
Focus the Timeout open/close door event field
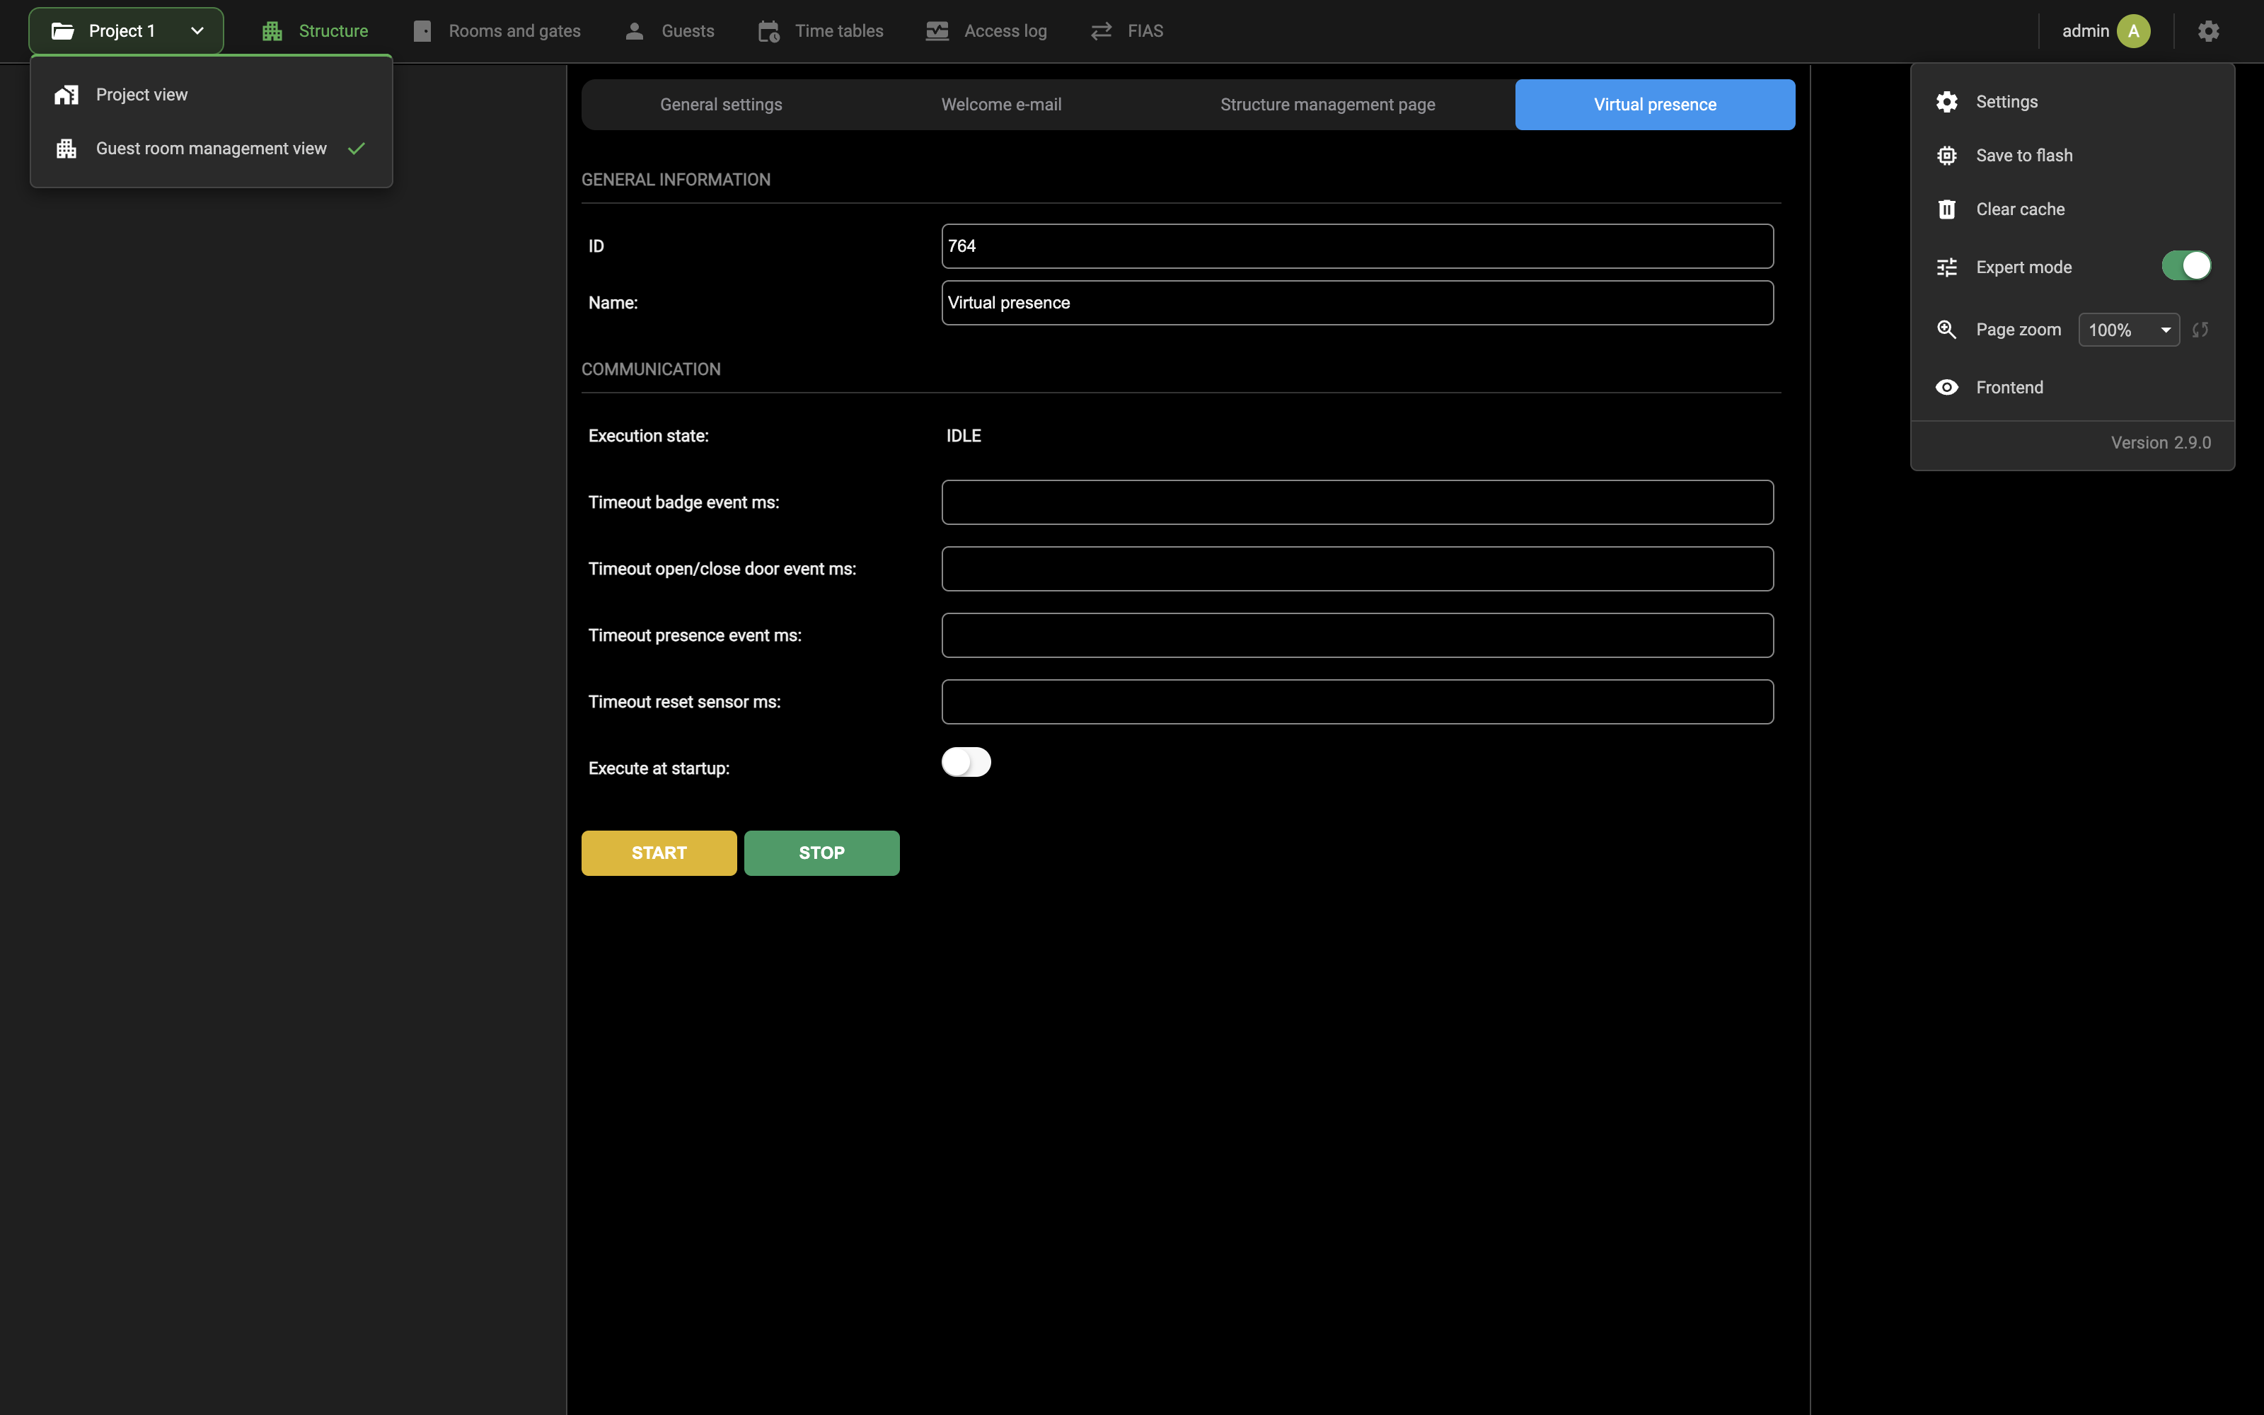[1356, 569]
